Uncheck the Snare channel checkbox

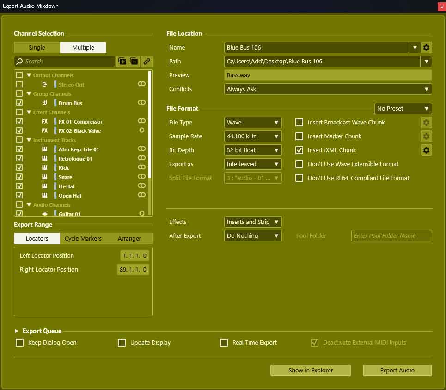coord(19,177)
